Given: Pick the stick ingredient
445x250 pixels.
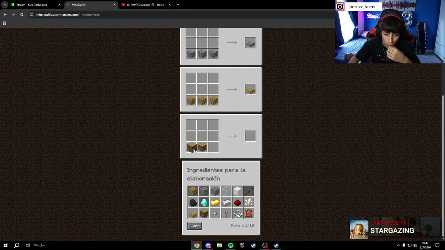Looking at the screenshot, I should coord(249,191).
